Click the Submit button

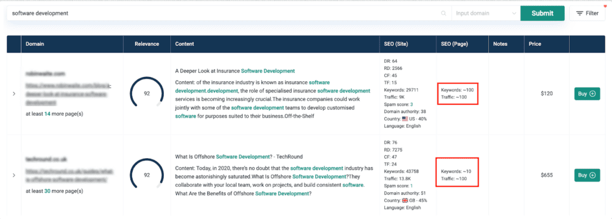coord(542,13)
